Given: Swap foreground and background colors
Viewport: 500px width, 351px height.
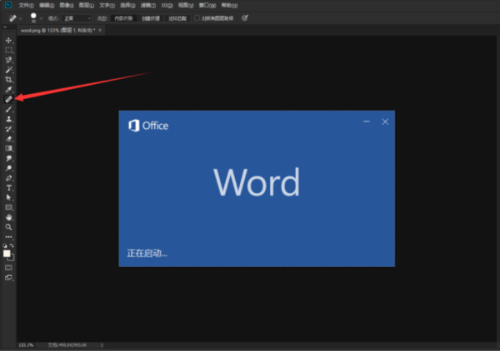Looking at the screenshot, I should (x=12, y=245).
